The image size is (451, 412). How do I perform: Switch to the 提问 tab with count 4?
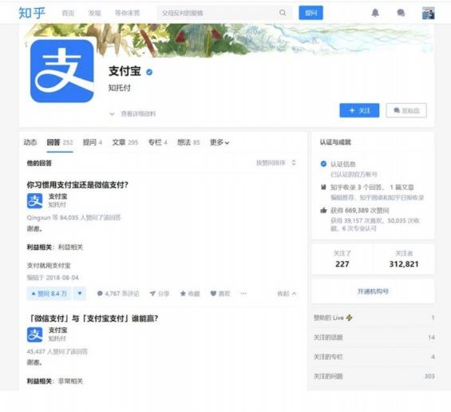pyautogui.click(x=93, y=142)
